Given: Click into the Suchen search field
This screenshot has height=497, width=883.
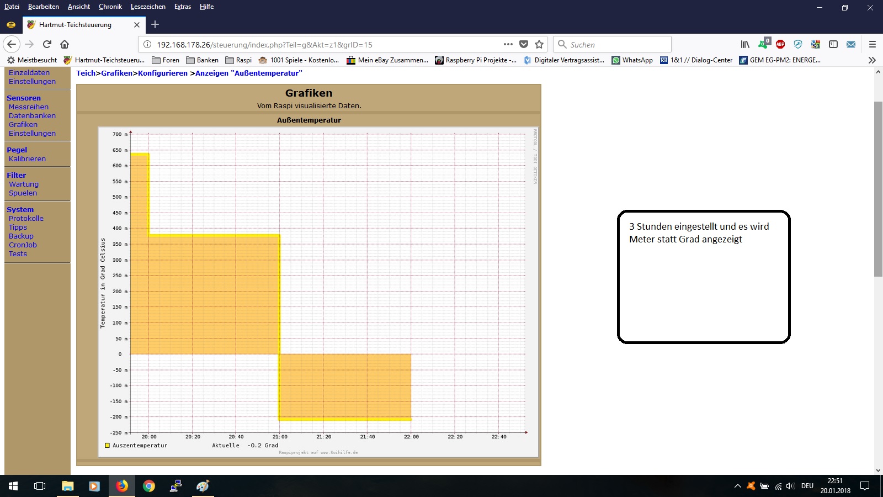Looking at the screenshot, I should pos(617,44).
